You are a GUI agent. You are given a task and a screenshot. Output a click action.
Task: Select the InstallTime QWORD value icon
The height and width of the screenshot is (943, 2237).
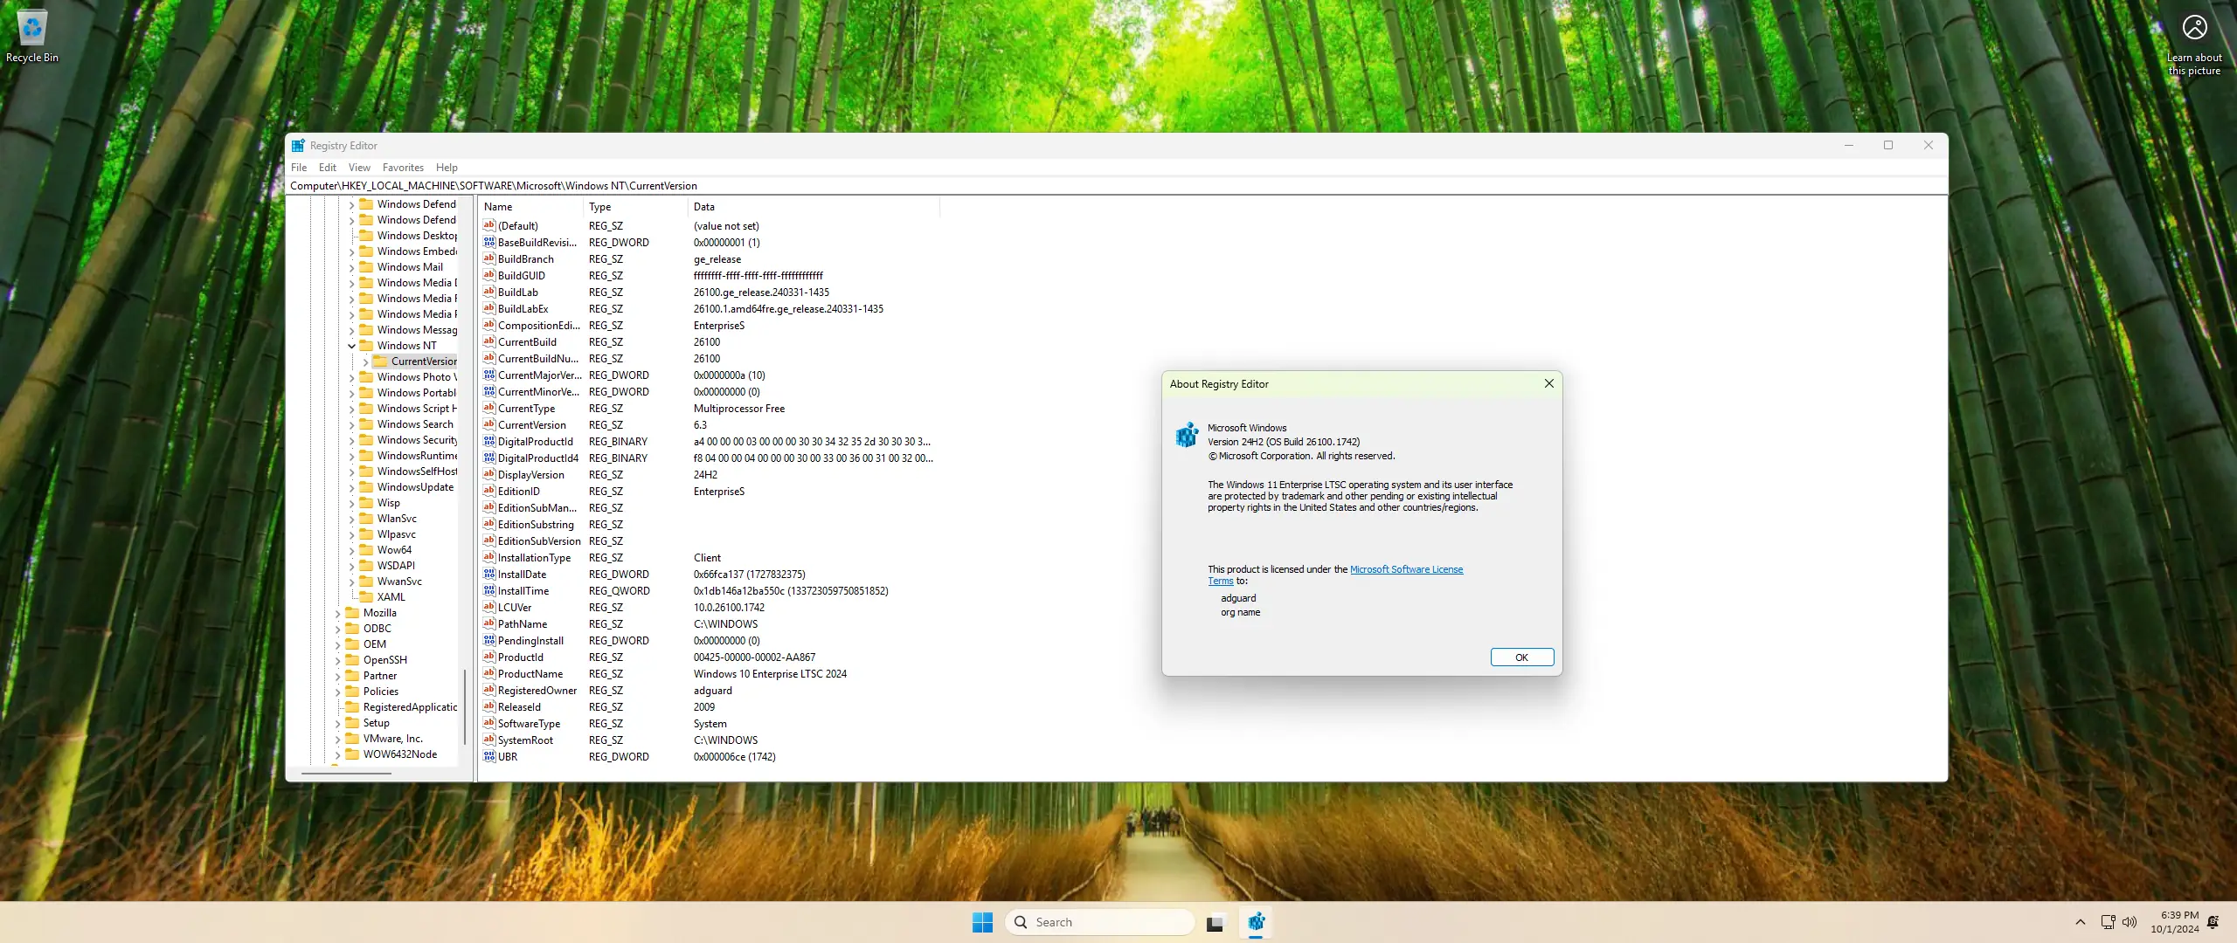click(x=489, y=591)
